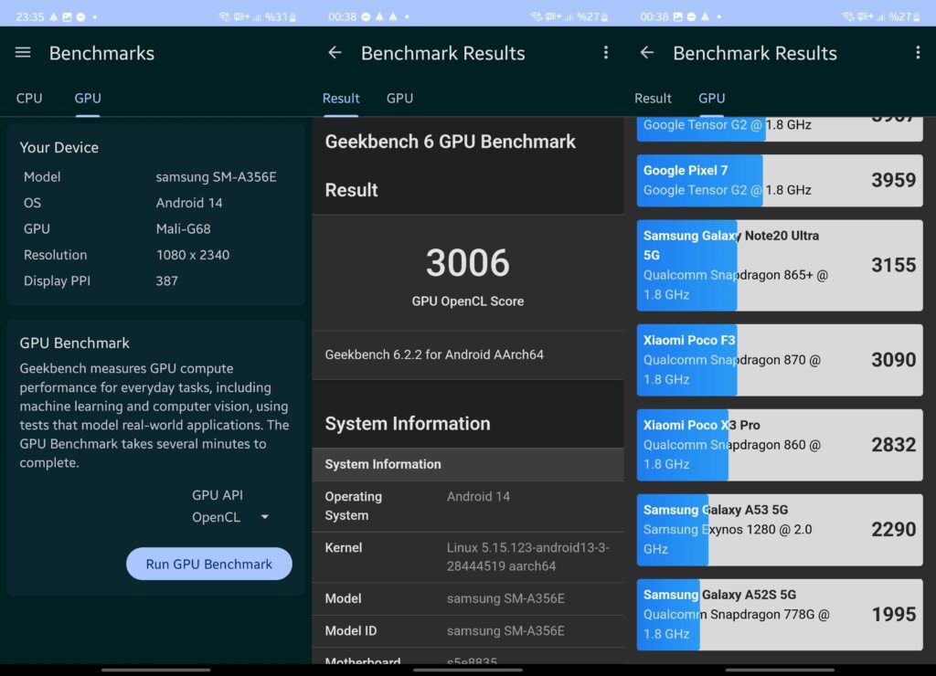The width and height of the screenshot is (936, 676).
Task: Tap the Samsung Galaxy Note20 Ultra 5G entry
Action: click(x=779, y=265)
